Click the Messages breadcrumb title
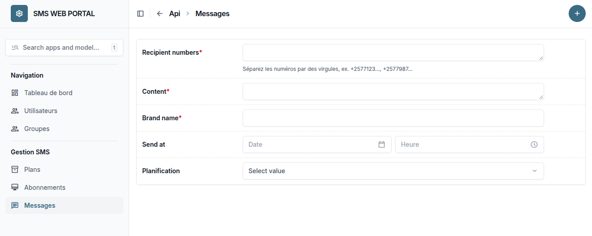The image size is (592, 236). (213, 14)
